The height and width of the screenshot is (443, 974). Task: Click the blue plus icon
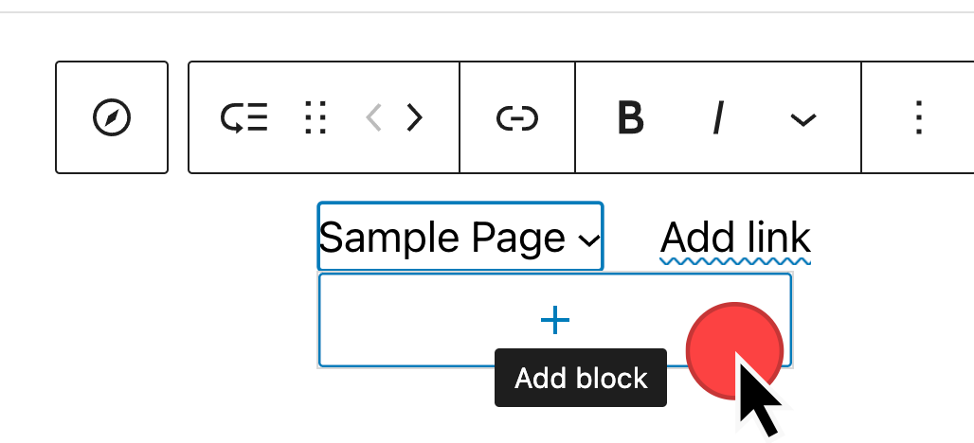tap(554, 321)
